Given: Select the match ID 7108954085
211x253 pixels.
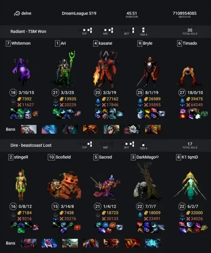Looking at the screenshot, I should click(x=184, y=13).
